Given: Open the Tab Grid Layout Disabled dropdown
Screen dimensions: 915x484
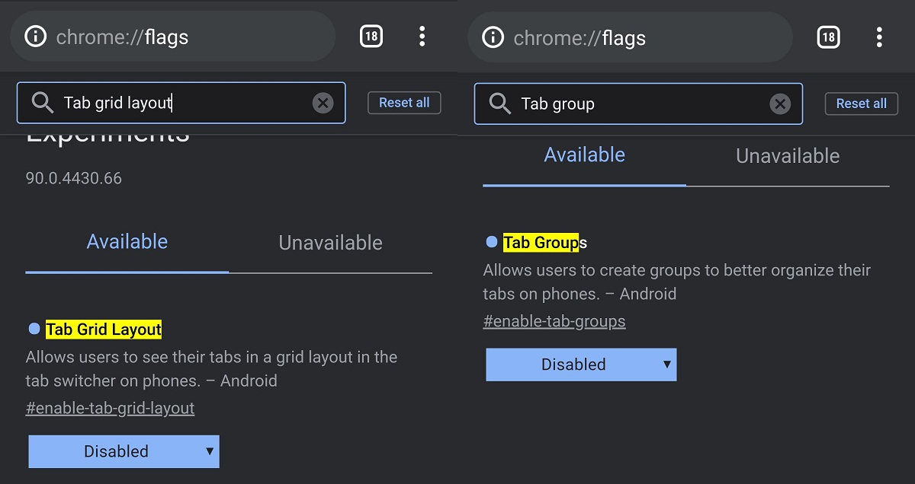Looking at the screenshot, I should [x=124, y=451].
